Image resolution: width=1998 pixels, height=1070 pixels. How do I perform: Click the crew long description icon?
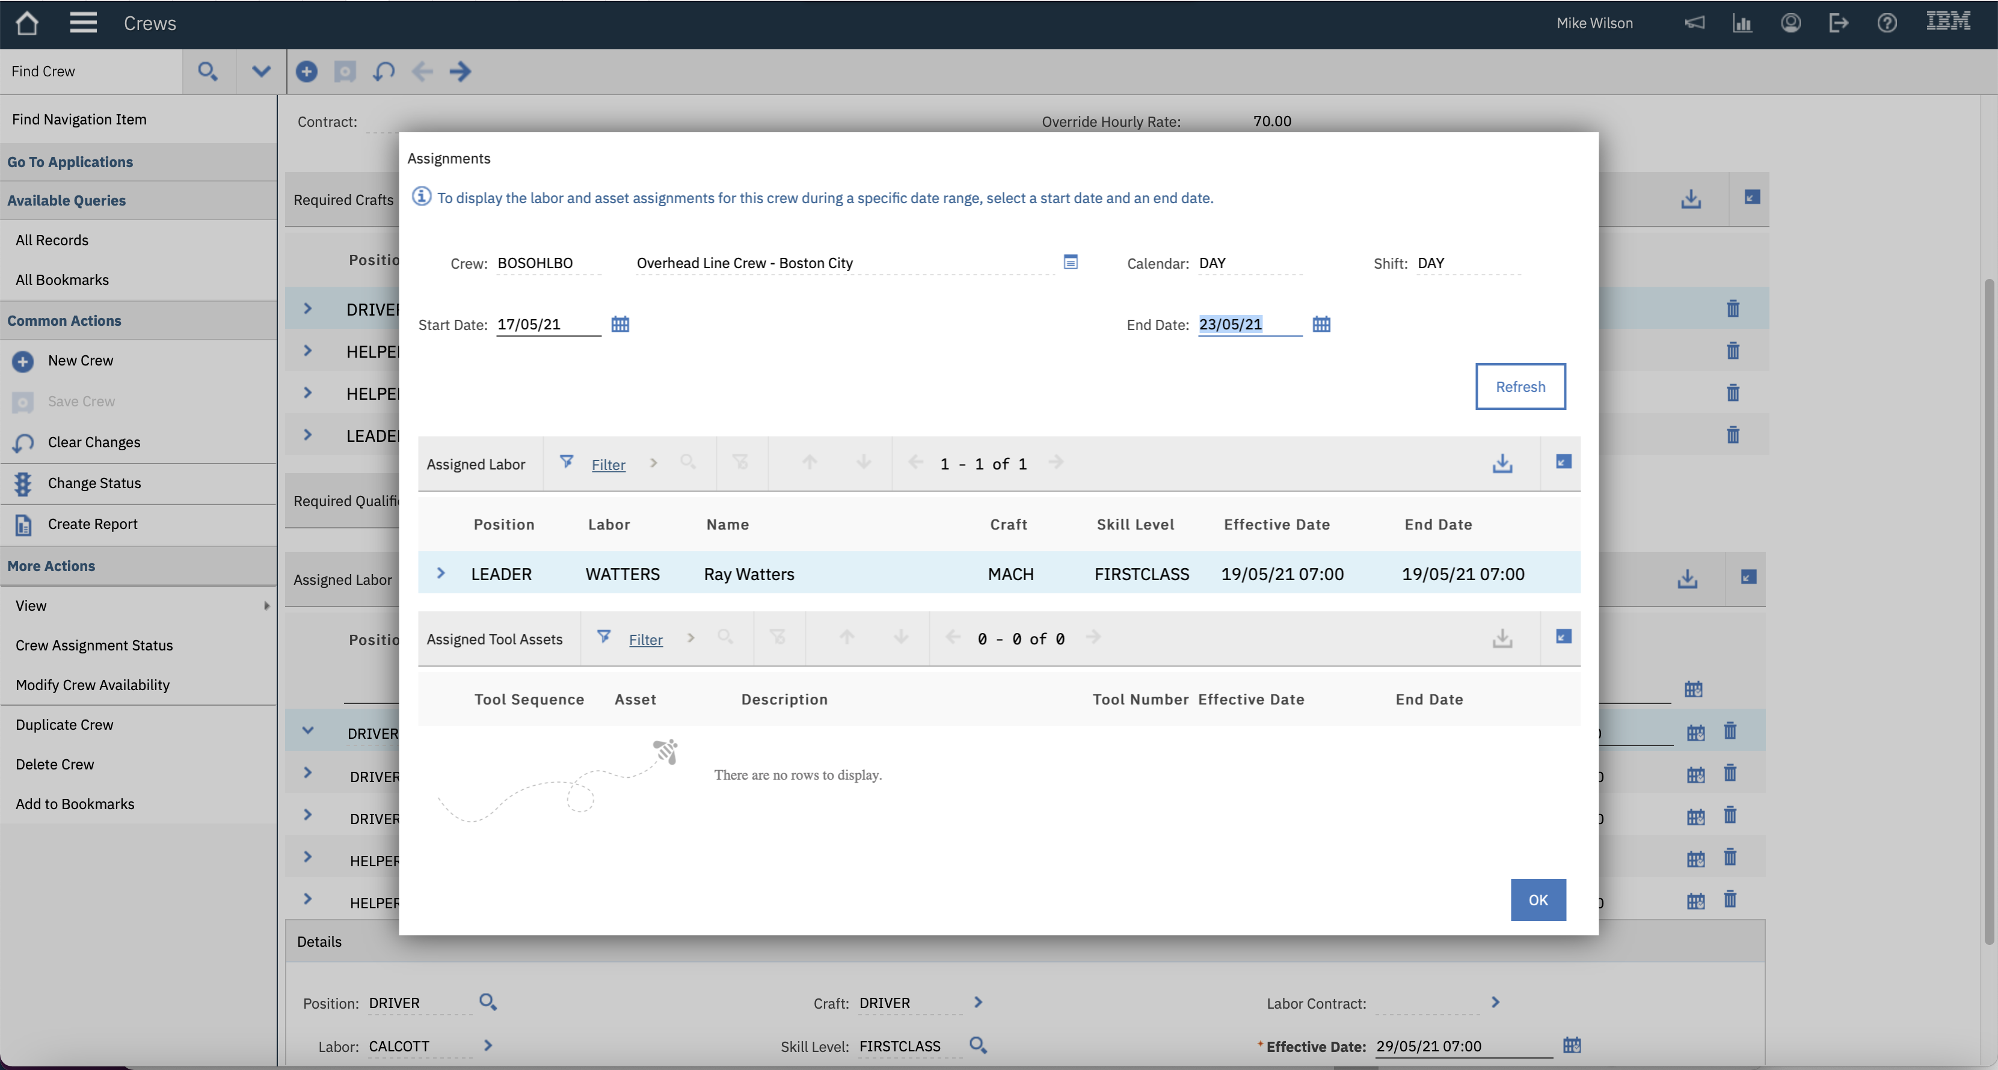click(1071, 262)
